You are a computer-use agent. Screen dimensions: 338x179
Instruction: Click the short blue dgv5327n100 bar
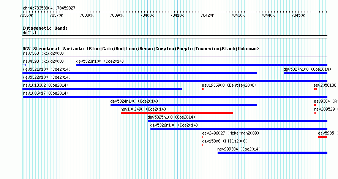click(x=305, y=73)
